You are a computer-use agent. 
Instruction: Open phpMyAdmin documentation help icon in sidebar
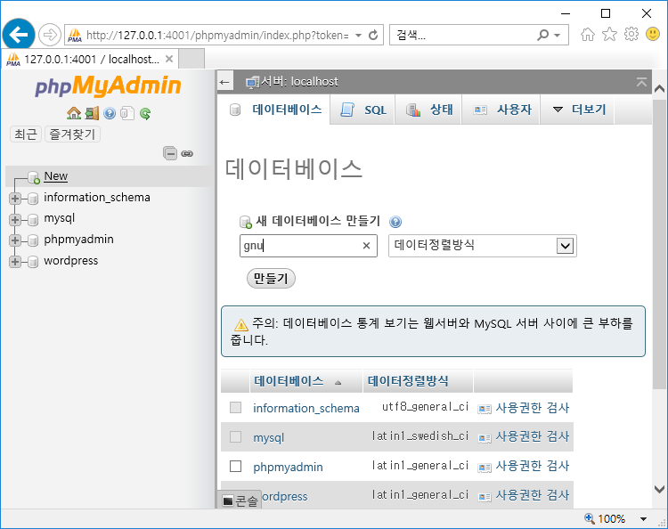110,113
